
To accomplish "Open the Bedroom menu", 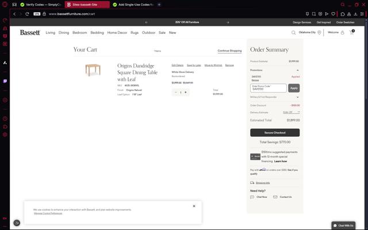I will (80, 33).
